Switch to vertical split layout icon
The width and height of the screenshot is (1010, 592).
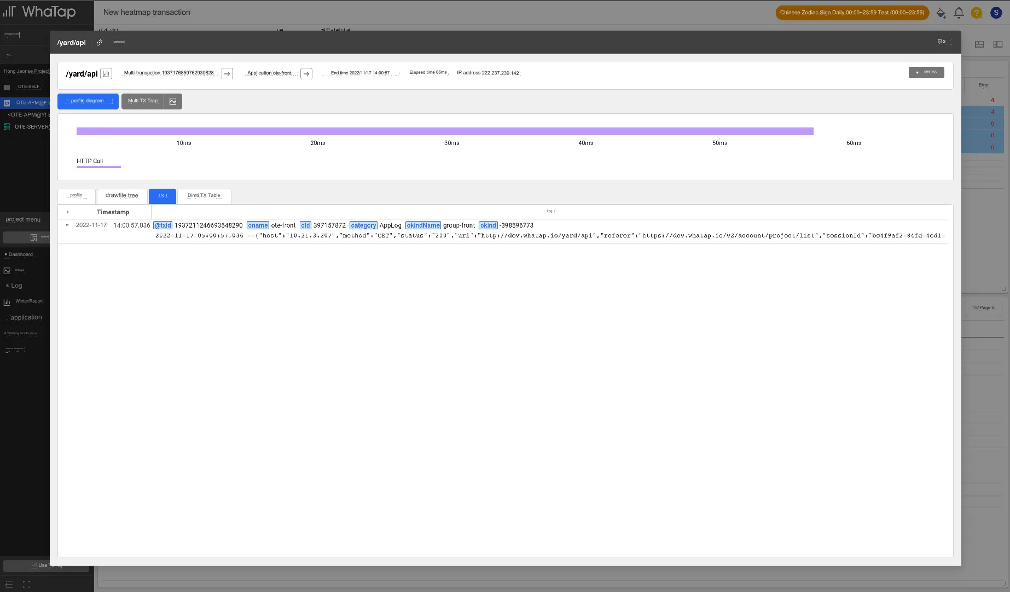click(x=998, y=44)
